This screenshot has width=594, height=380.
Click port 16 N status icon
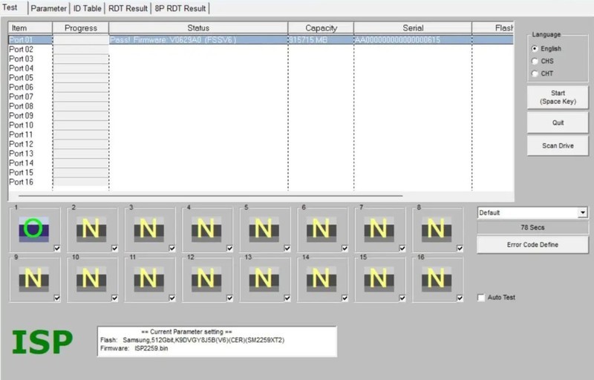point(437,279)
